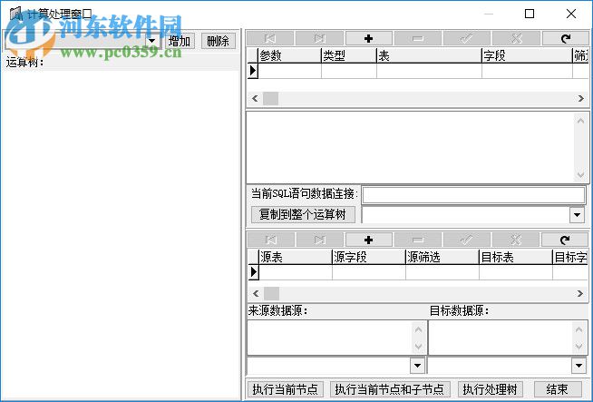593x402 pixels.
Task: Click inside the SQL statement text area
Action: click(411, 148)
